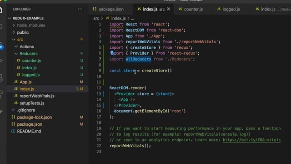The height and width of the screenshot is (164, 291).
Task: Click the info icon beside README.md
Action: pyautogui.click(x=13, y=131)
